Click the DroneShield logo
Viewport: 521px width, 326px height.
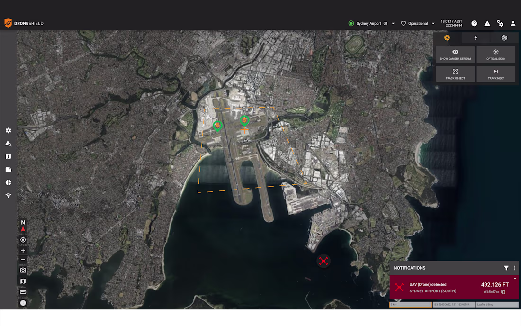[24, 23]
